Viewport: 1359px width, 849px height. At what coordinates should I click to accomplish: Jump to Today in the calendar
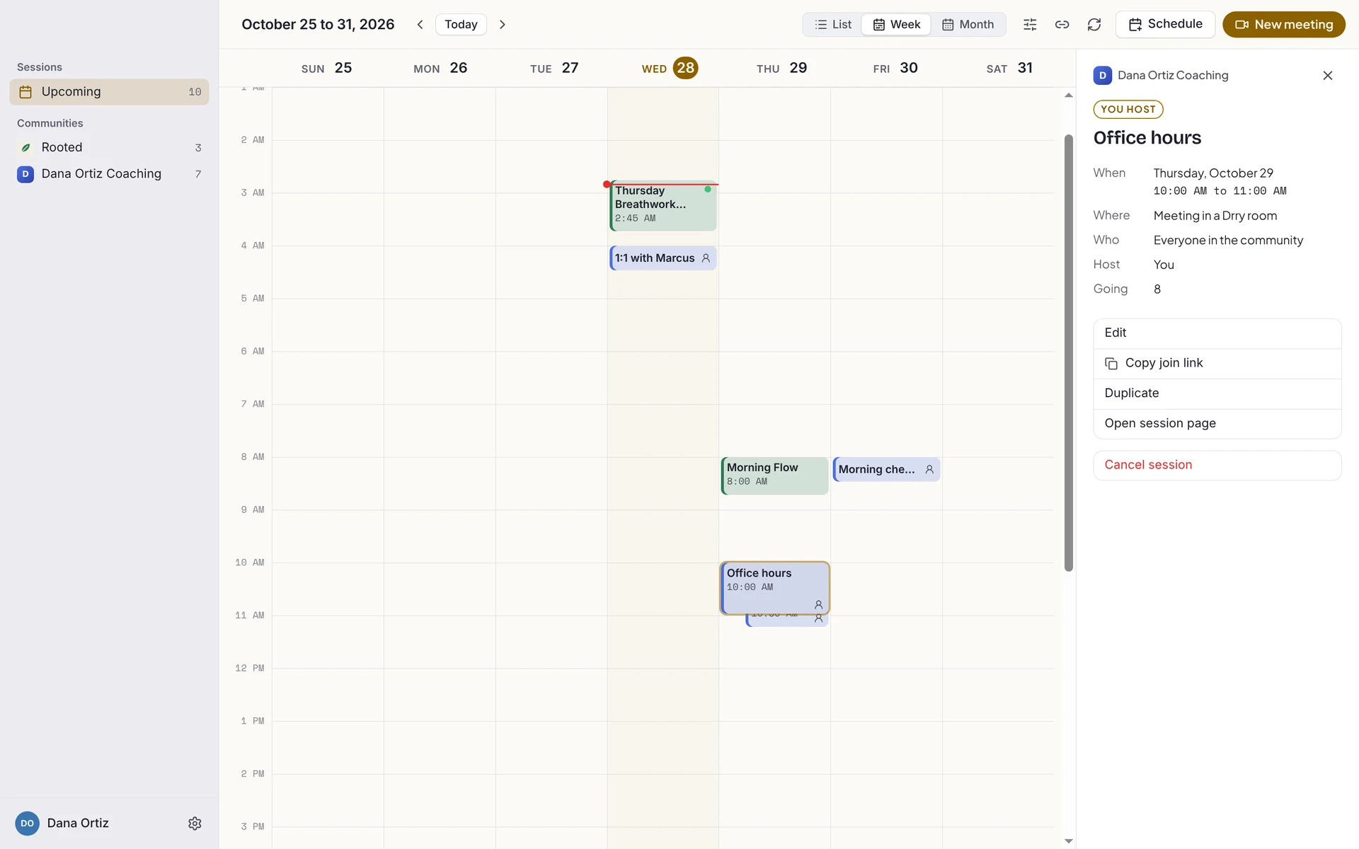click(x=461, y=24)
